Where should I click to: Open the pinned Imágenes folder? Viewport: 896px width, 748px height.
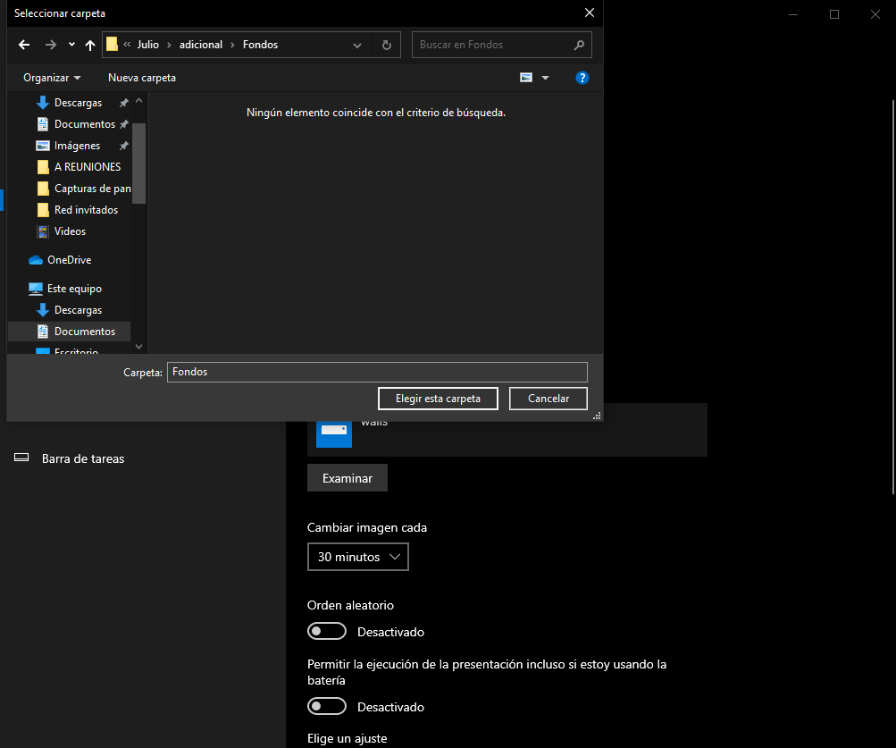tap(77, 146)
